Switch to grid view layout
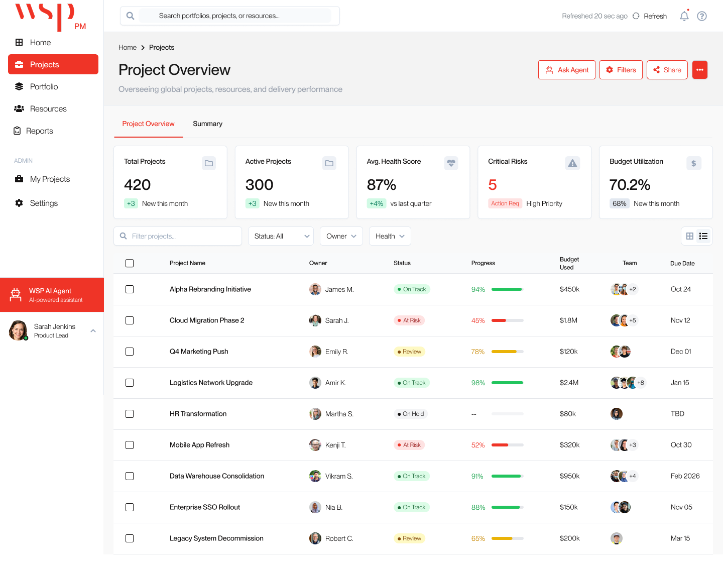The width and height of the screenshot is (723, 568). click(x=690, y=236)
